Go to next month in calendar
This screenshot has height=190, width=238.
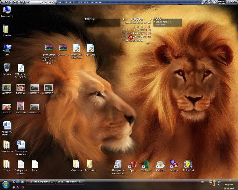tap(151, 19)
